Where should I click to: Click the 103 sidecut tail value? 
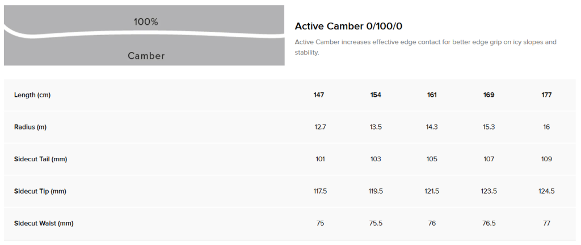pyautogui.click(x=376, y=159)
